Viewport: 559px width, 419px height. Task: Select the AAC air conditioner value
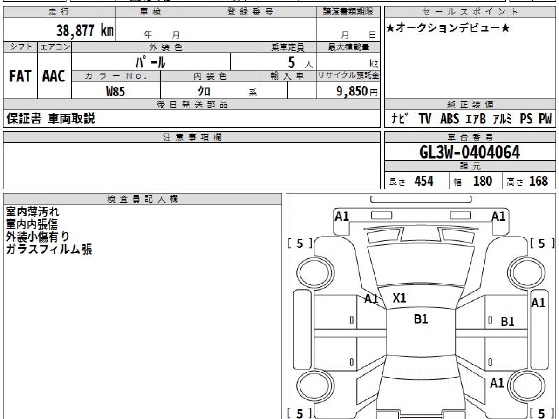pyautogui.click(x=54, y=76)
